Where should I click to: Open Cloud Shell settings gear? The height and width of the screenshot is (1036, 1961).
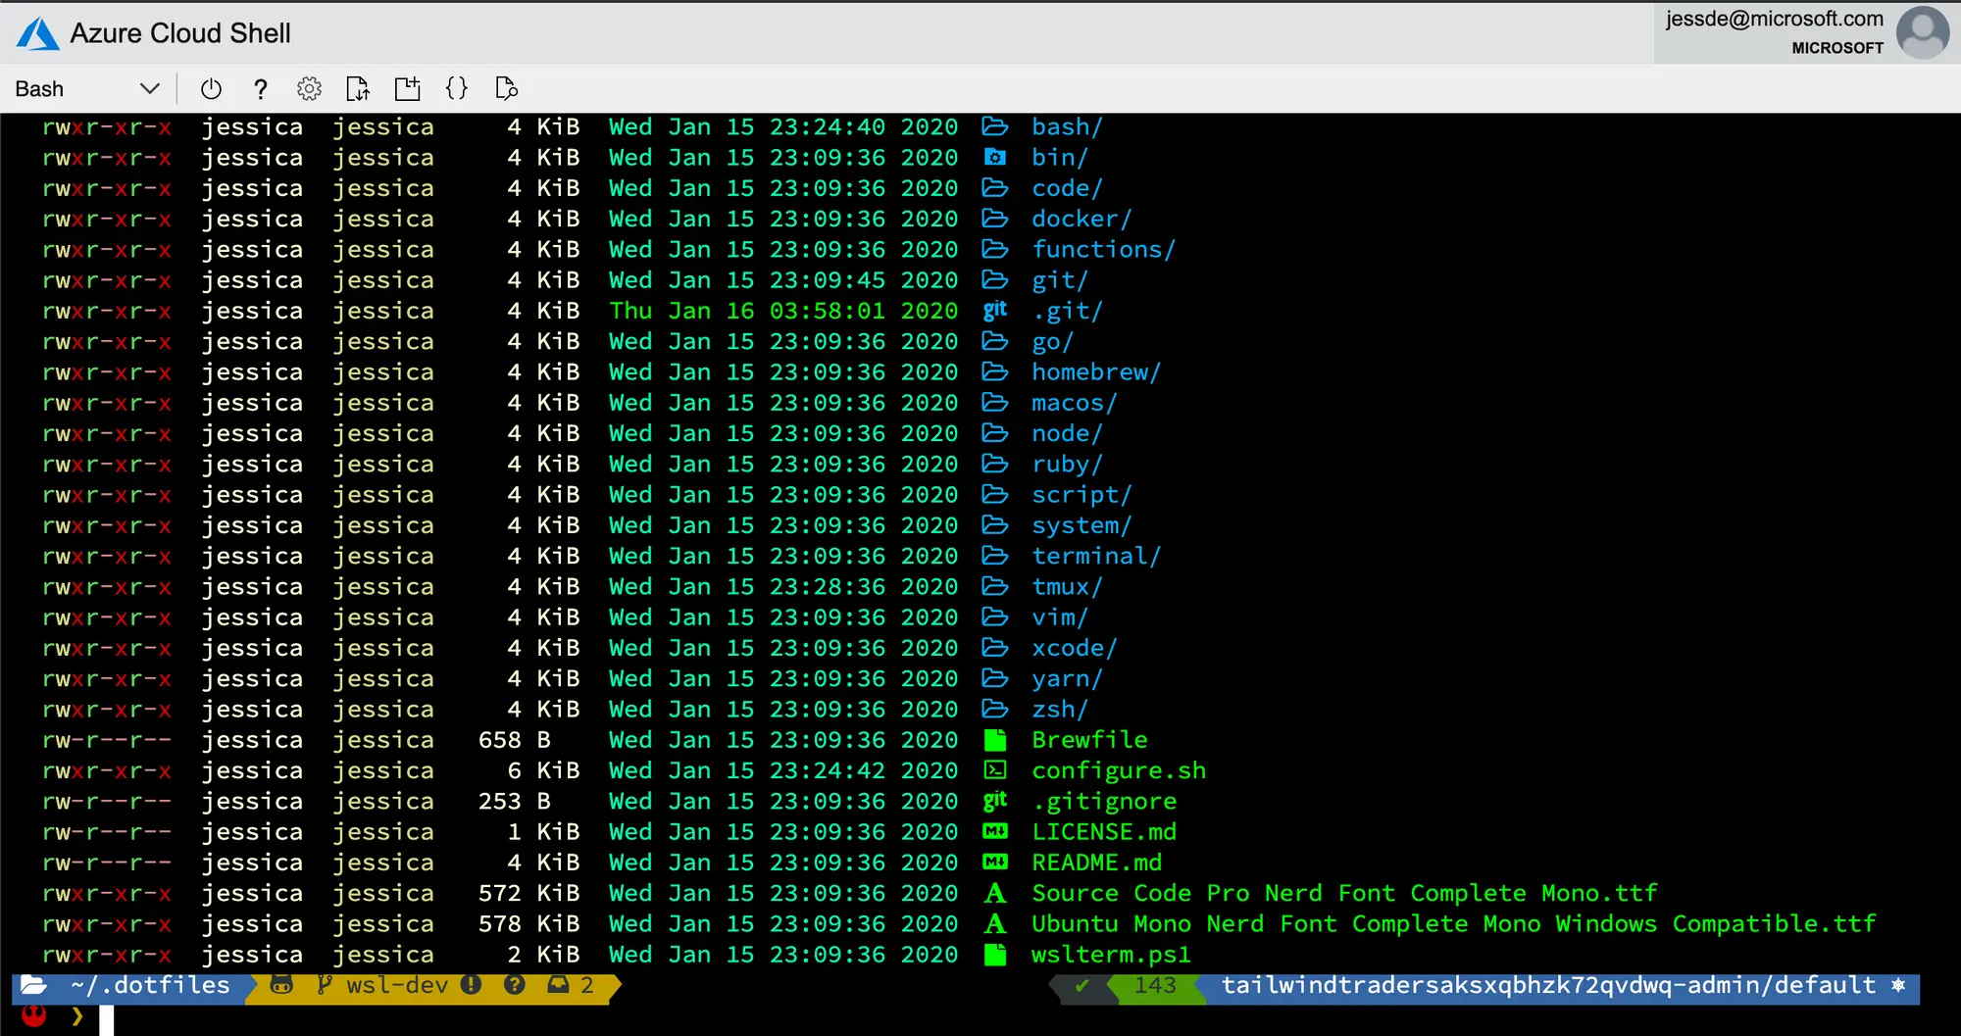pos(309,89)
